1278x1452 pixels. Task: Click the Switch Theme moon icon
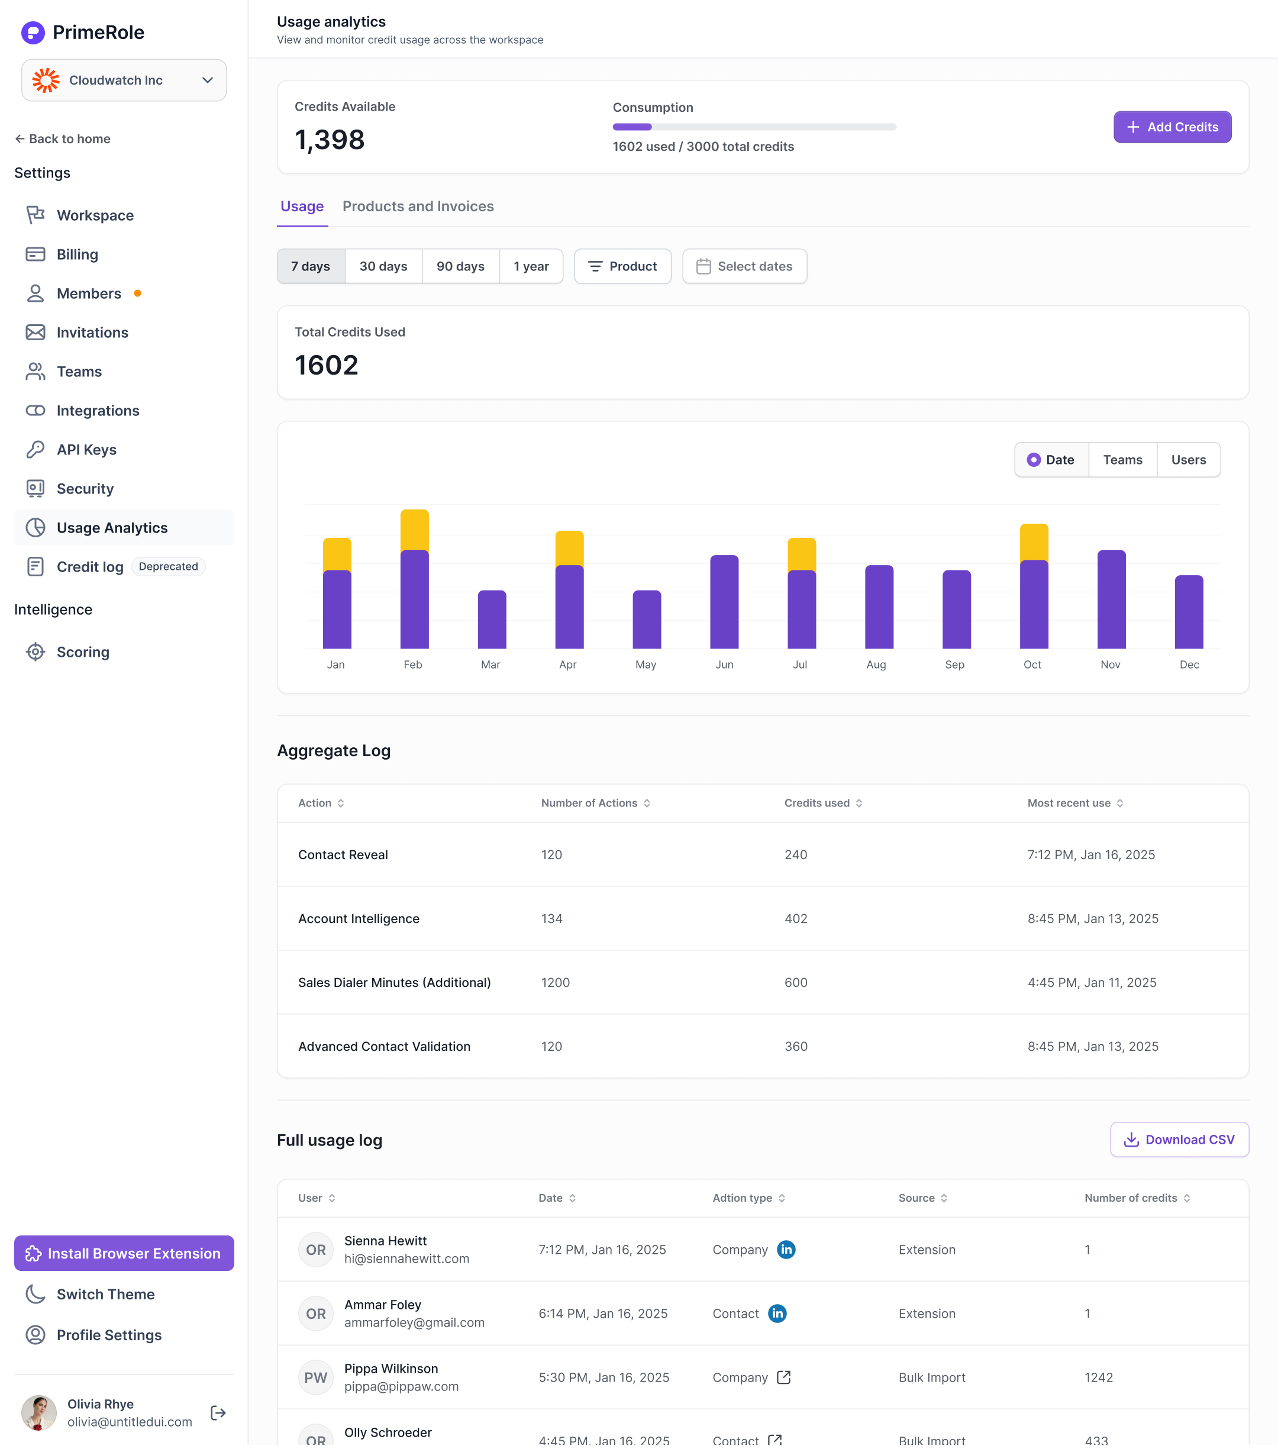(x=35, y=1294)
